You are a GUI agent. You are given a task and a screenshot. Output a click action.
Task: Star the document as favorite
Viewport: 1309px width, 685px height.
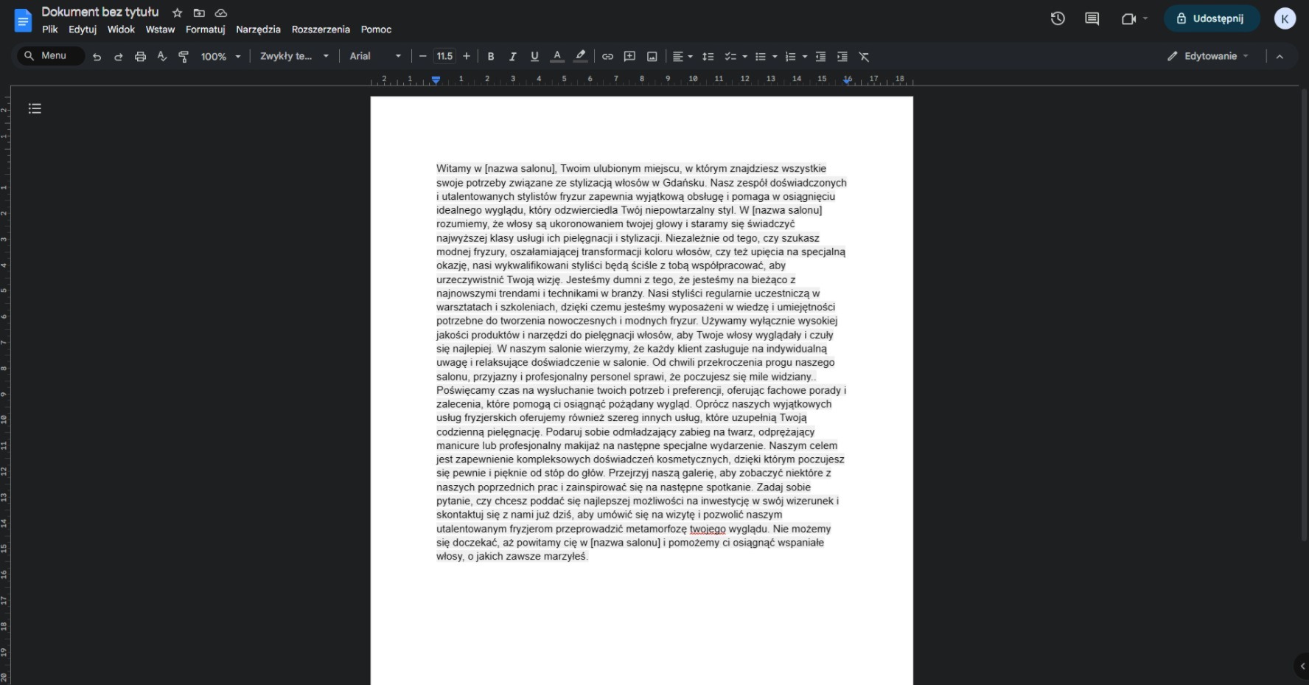[x=176, y=13]
